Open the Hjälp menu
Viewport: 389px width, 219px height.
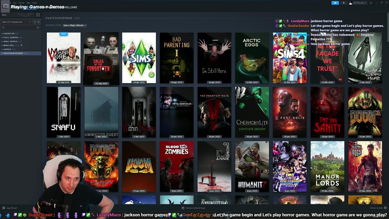[34, 3]
